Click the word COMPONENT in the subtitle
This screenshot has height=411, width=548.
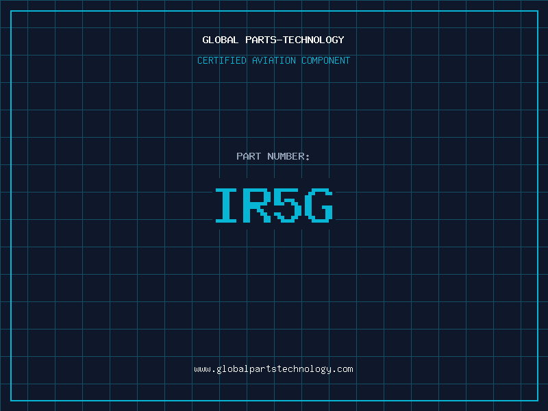[325, 60]
